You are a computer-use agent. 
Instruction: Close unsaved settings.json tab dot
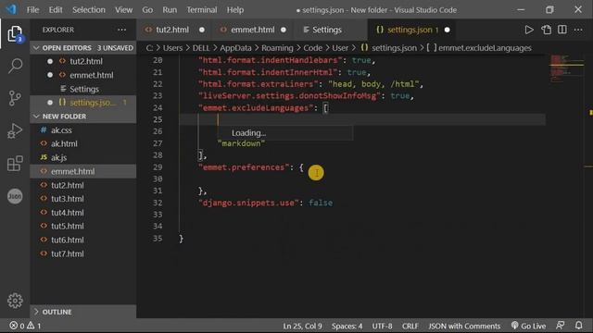[x=447, y=30]
